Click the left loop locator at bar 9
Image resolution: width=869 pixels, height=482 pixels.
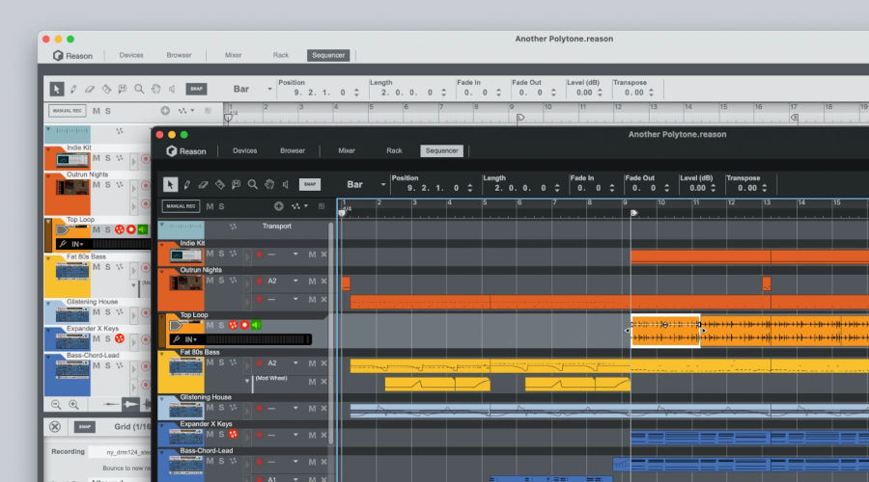[x=634, y=213]
